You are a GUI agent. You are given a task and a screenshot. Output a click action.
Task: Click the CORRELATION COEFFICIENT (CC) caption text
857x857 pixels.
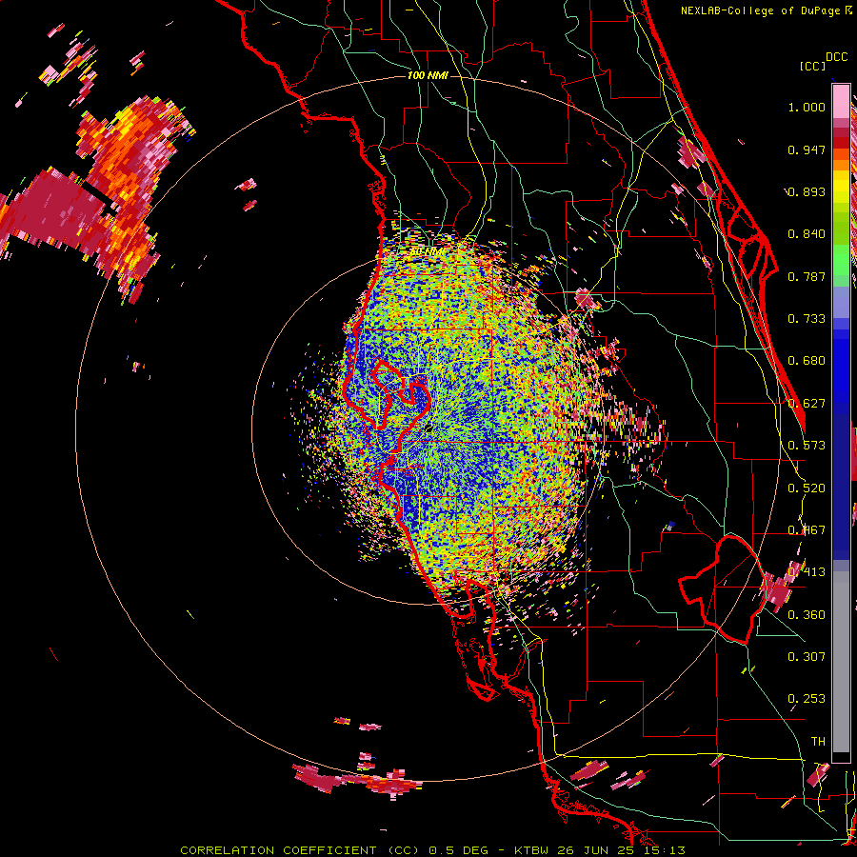coord(300,850)
